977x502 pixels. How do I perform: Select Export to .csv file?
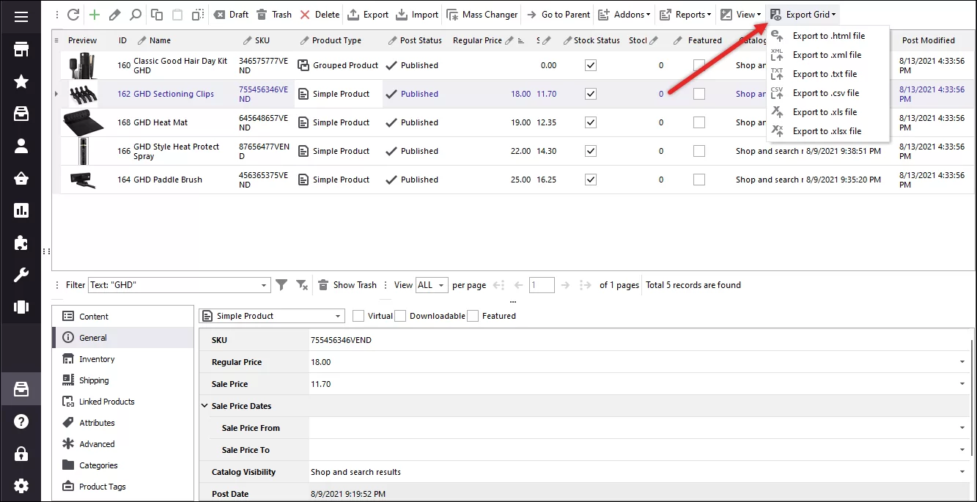(x=825, y=93)
